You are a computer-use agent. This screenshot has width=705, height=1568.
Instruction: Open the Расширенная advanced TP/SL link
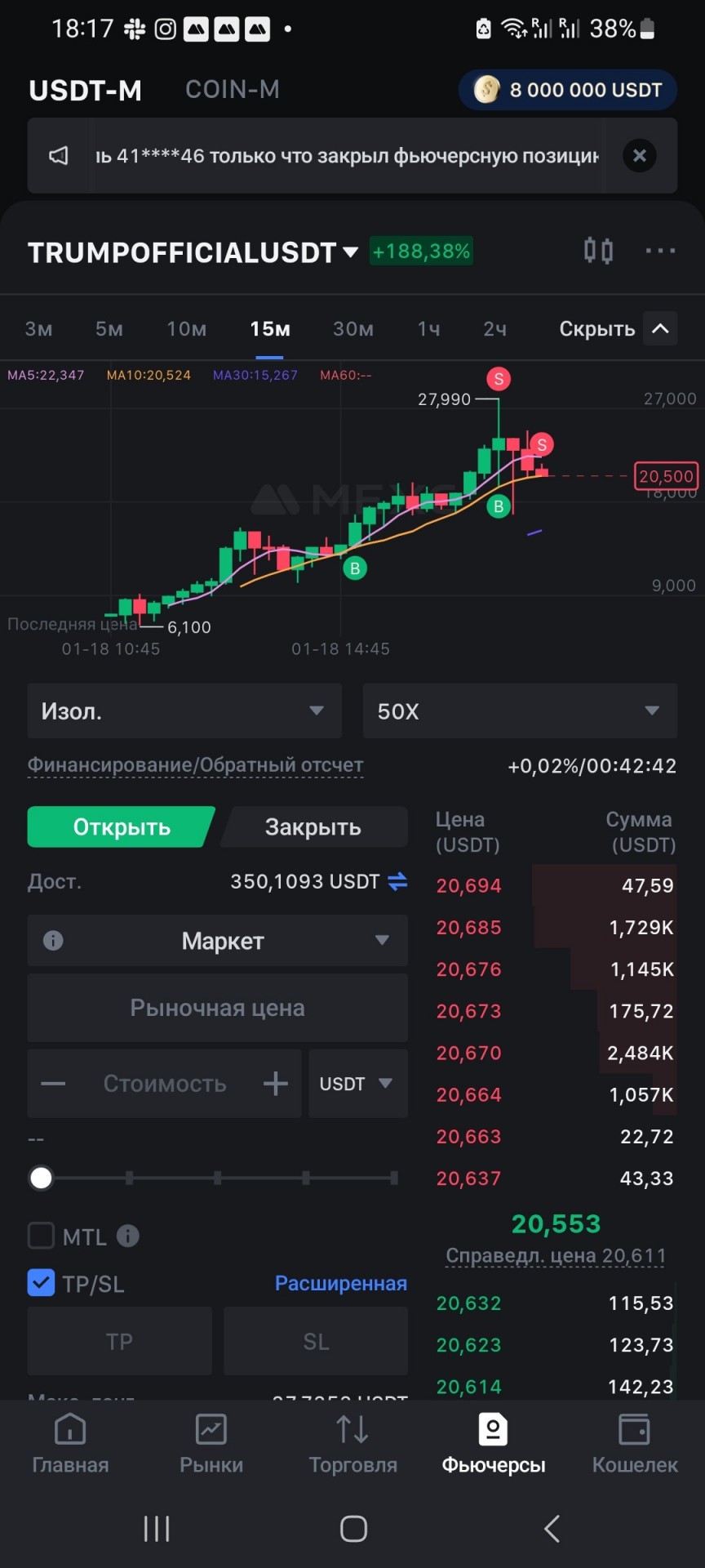341,1283
